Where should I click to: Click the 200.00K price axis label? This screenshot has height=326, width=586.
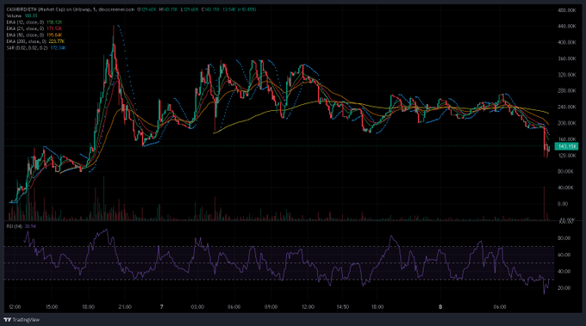pyautogui.click(x=566, y=123)
